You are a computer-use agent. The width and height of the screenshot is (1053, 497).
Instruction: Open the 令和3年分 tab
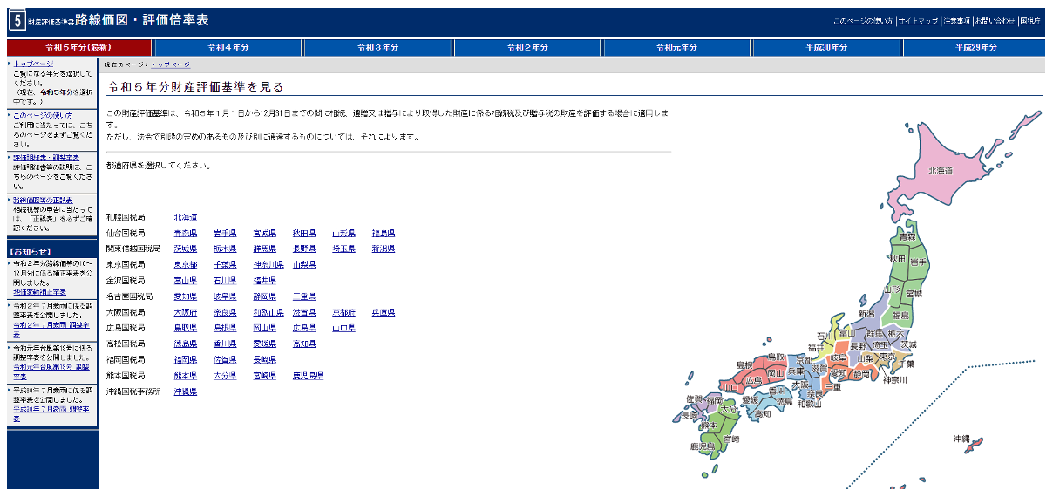point(377,47)
